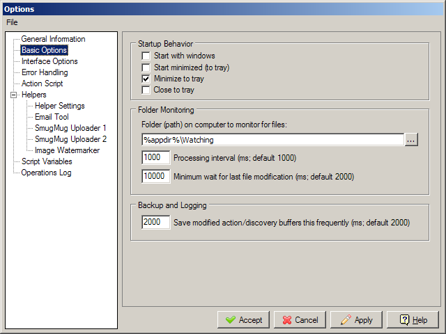Click Minimum wait for last file modification label
This screenshot has width=446, height=334.
tap(263, 177)
